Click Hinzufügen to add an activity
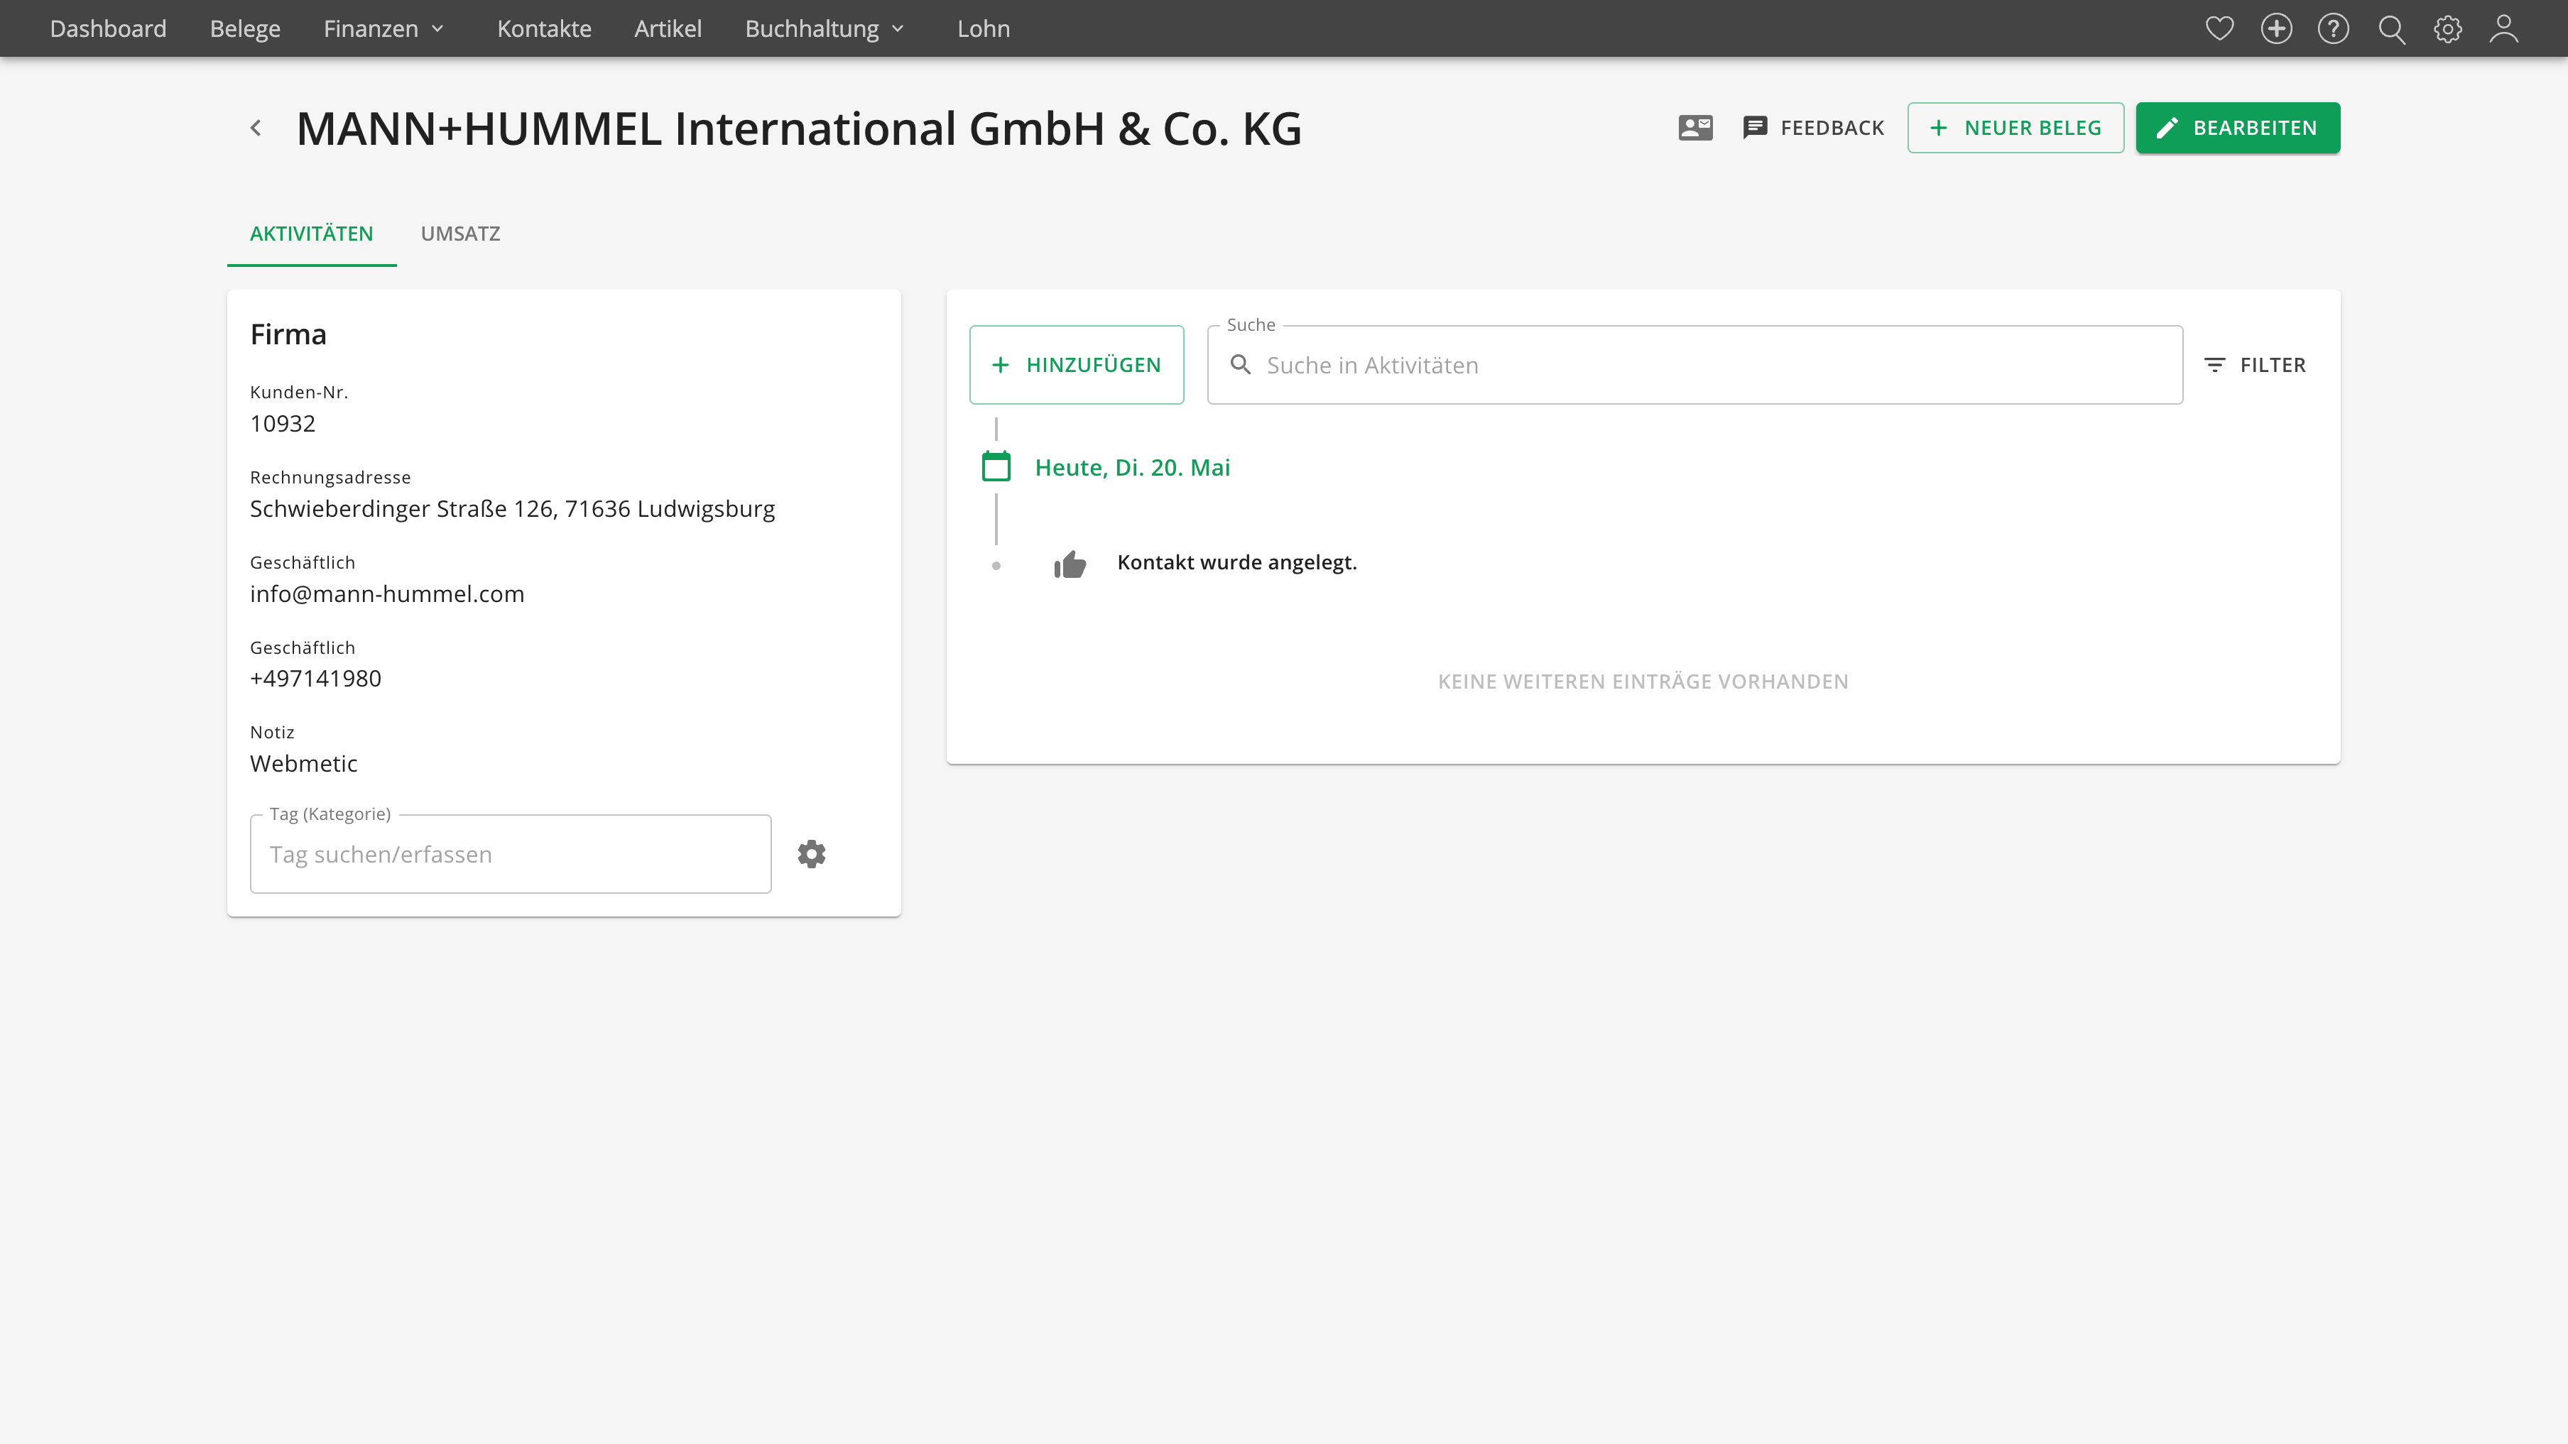Viewport: 2568px width, 1444px height. coord(1076,365)
